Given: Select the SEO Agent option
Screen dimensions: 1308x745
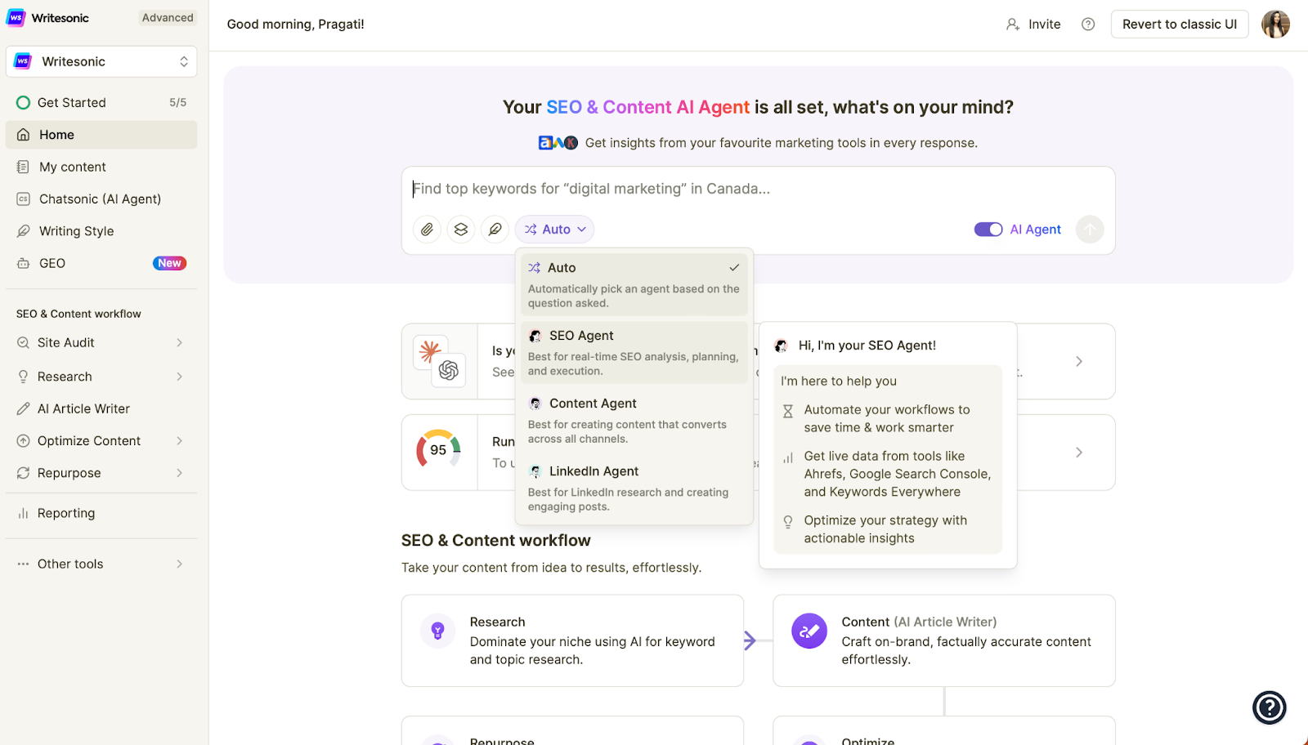Looking at the screenshot, I should pos(634,352).
